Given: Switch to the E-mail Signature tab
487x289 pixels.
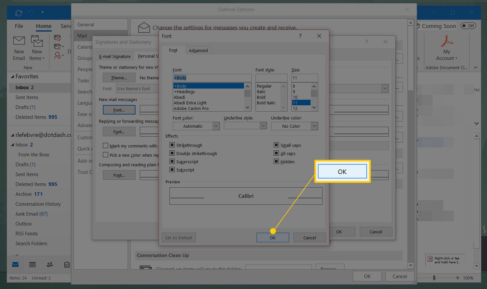Looking at the screenshot, I should pos(115,56).
